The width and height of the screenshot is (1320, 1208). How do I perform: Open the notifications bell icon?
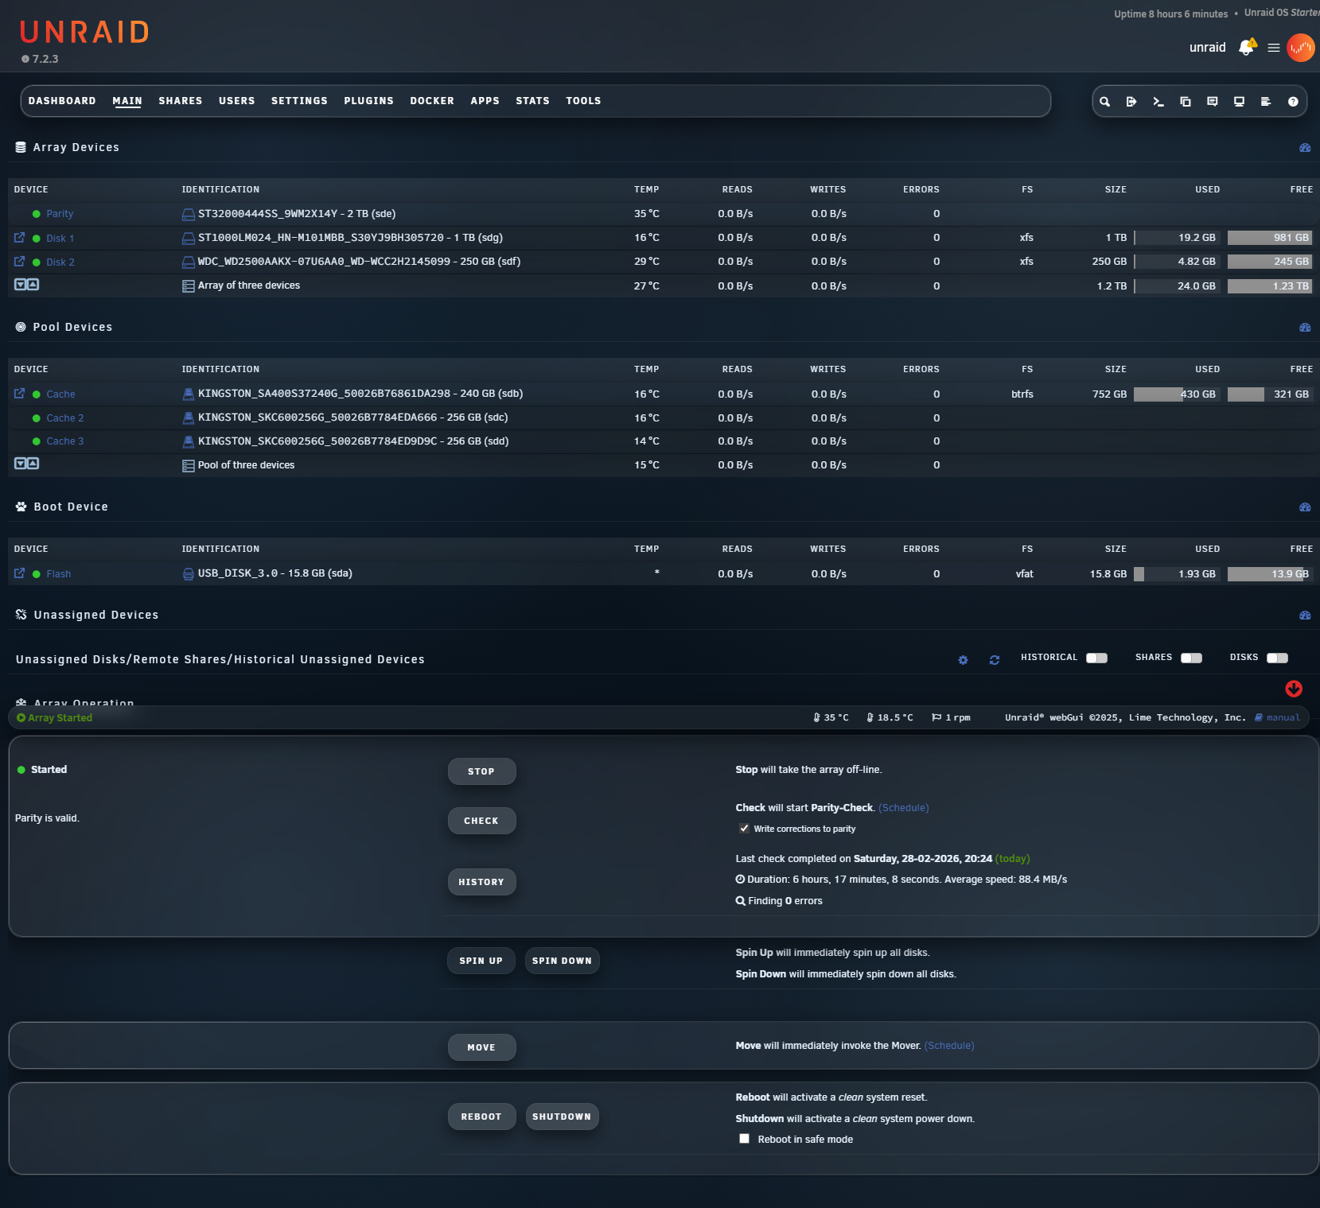coord(1247,48)
